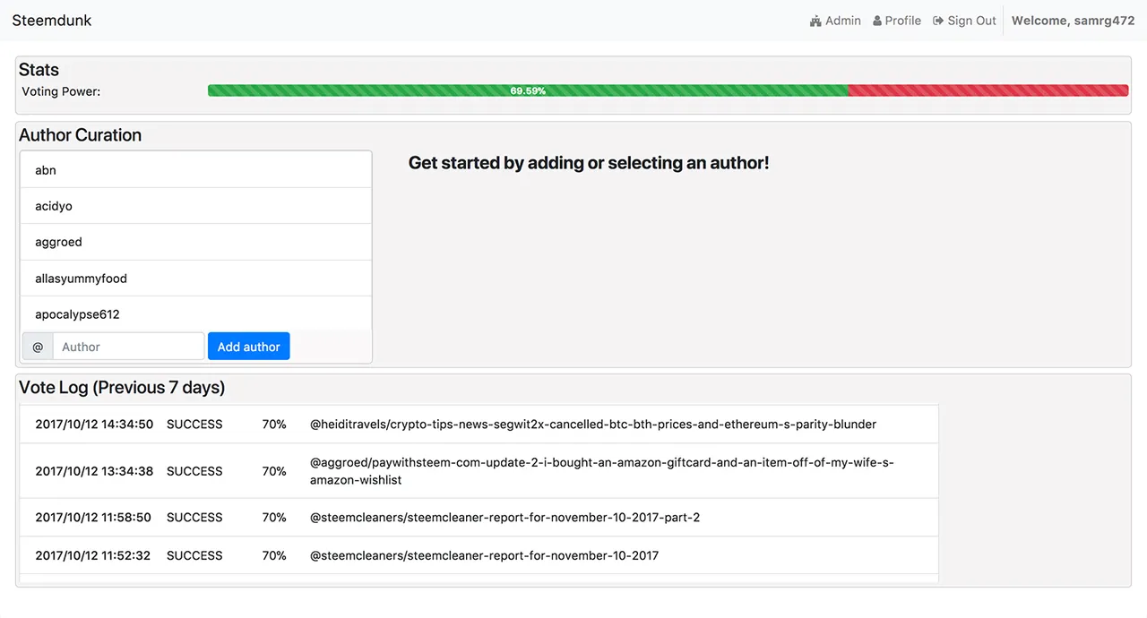Click the Stats heading
Viewport: 1147px width, 618px height.
39,70
